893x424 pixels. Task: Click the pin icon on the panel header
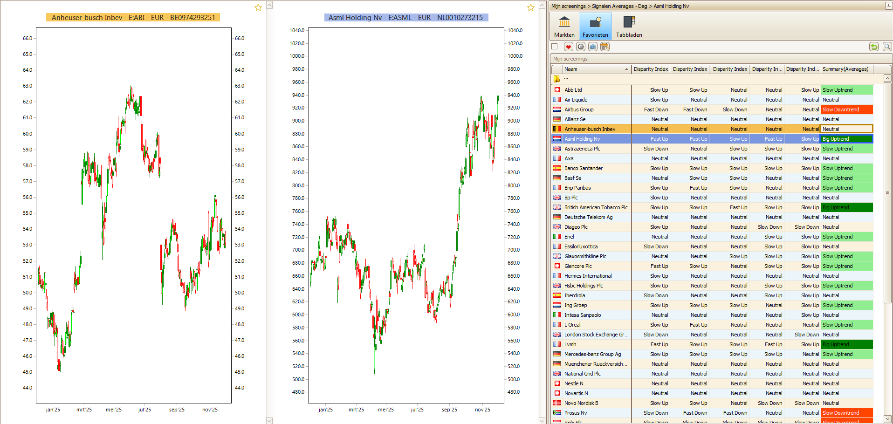click(888, 6)
